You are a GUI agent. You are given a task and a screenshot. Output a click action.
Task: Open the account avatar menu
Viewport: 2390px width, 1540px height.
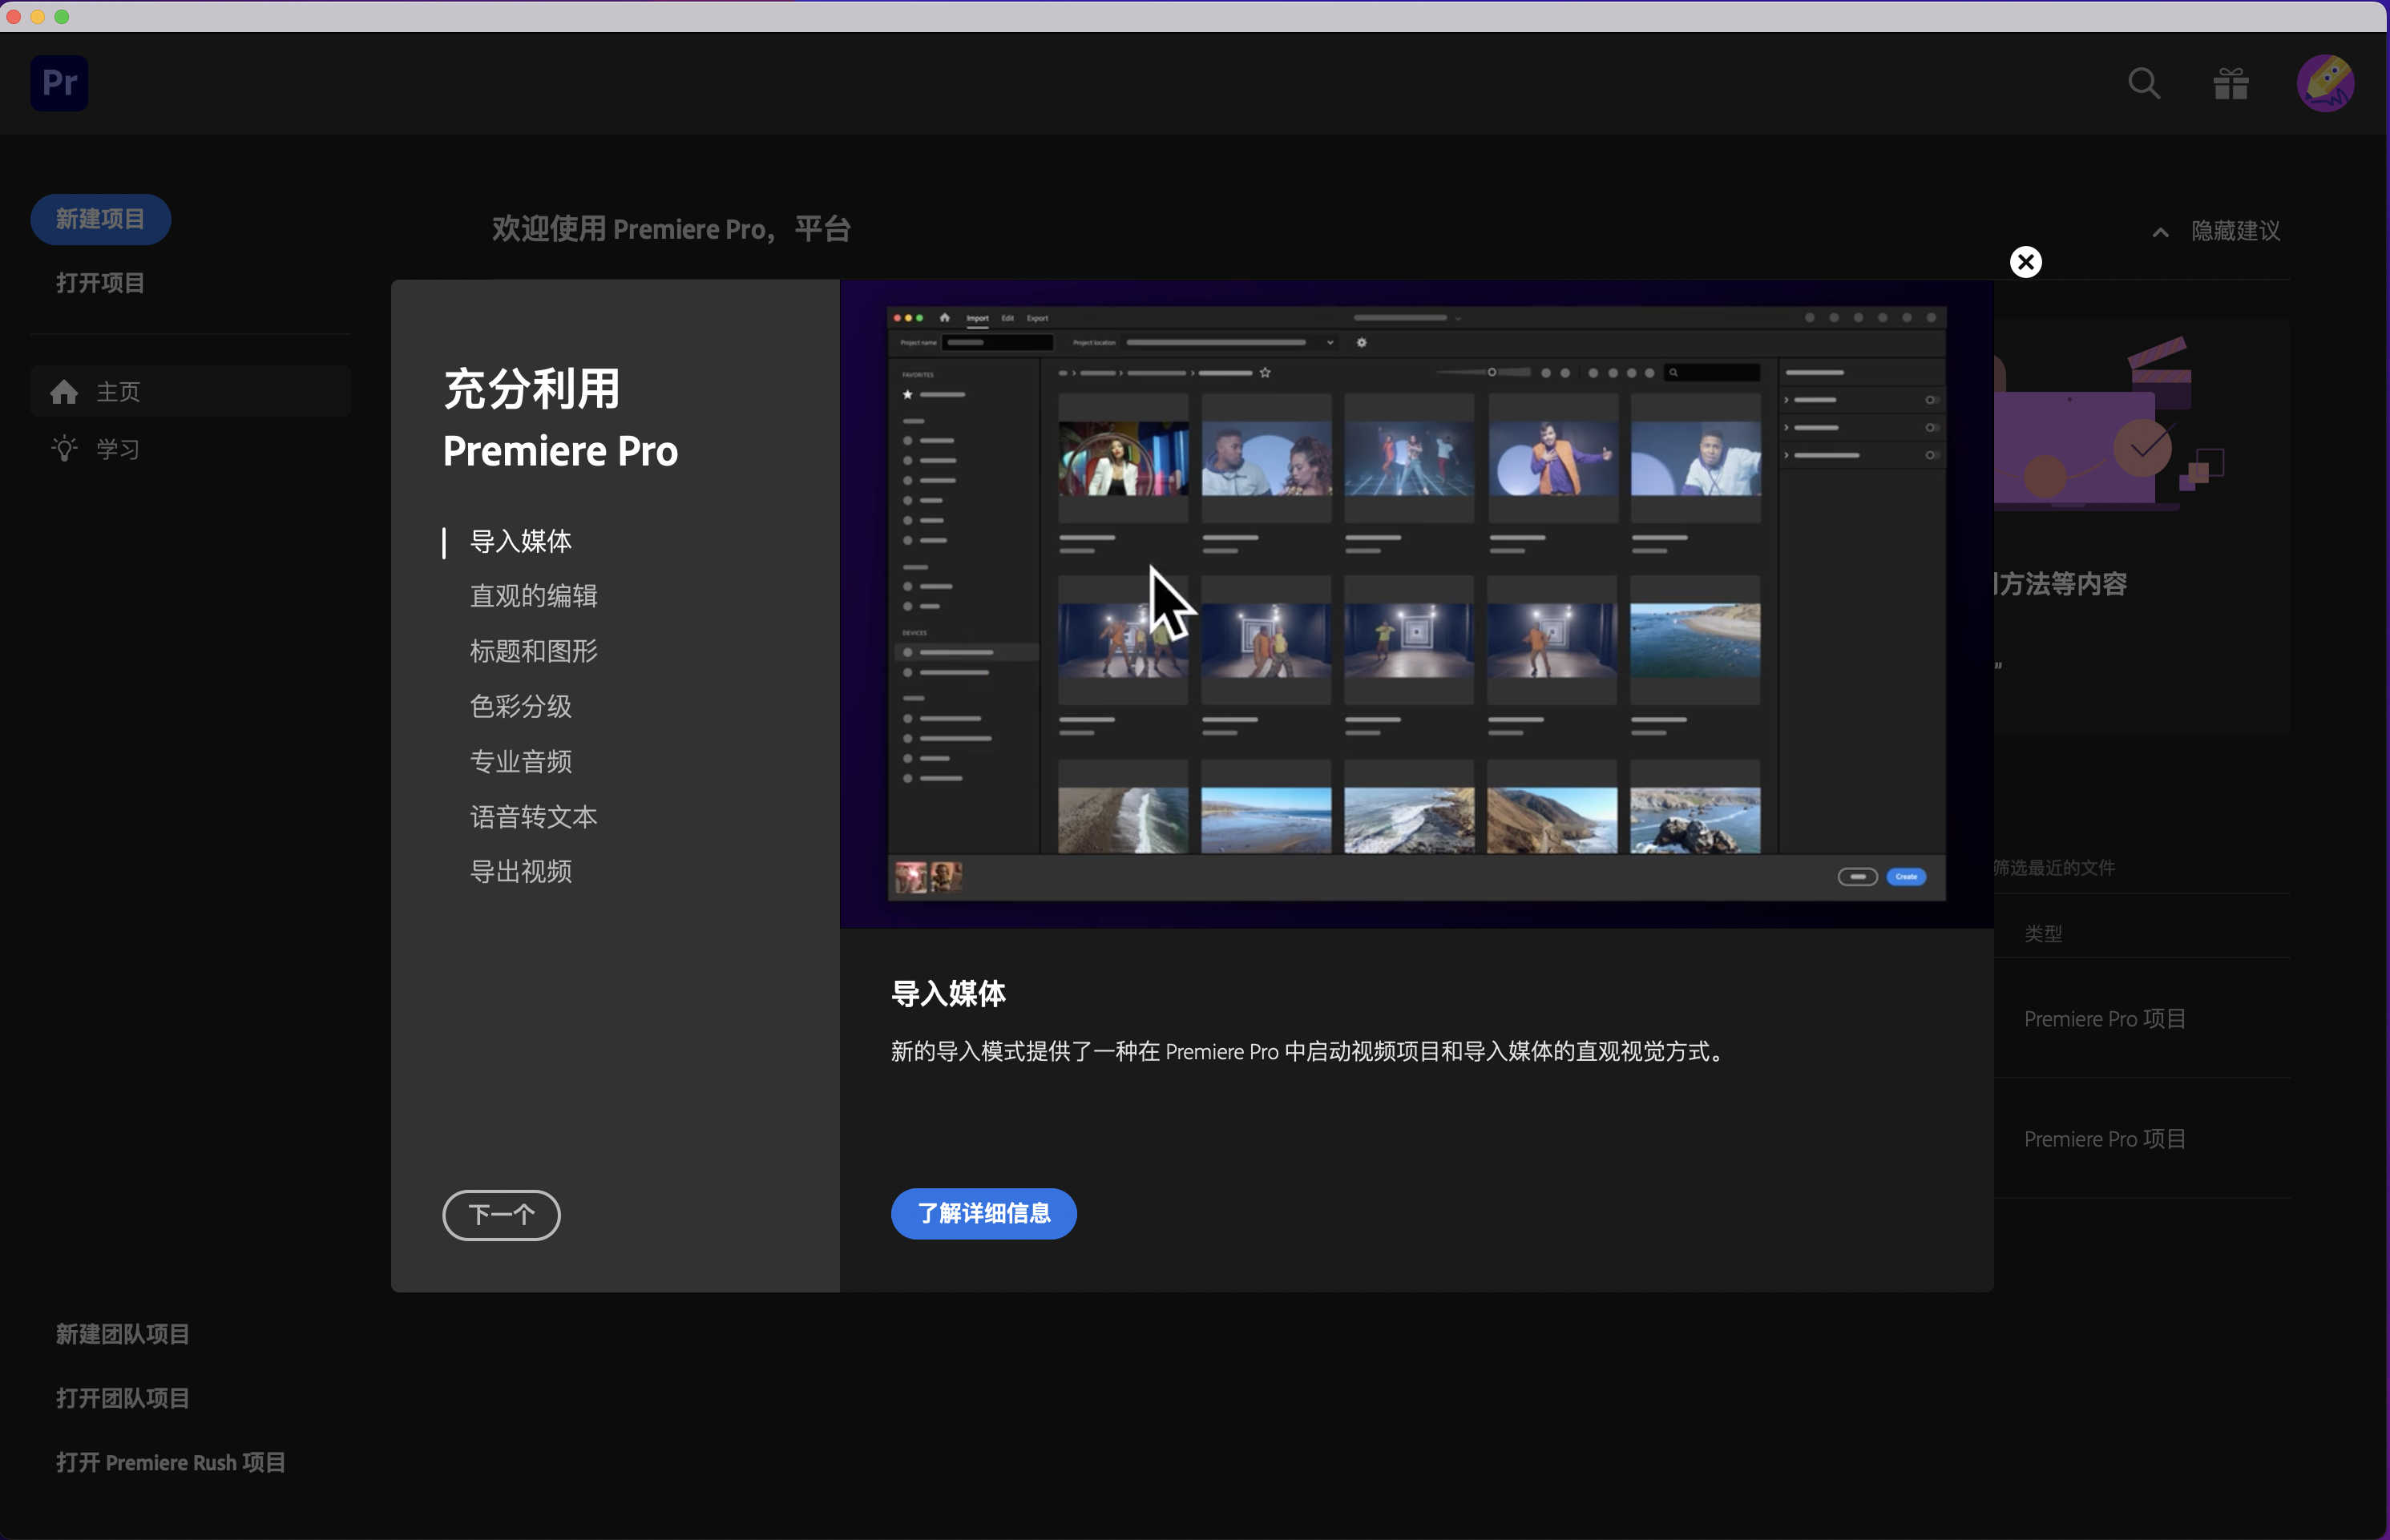2325,83
